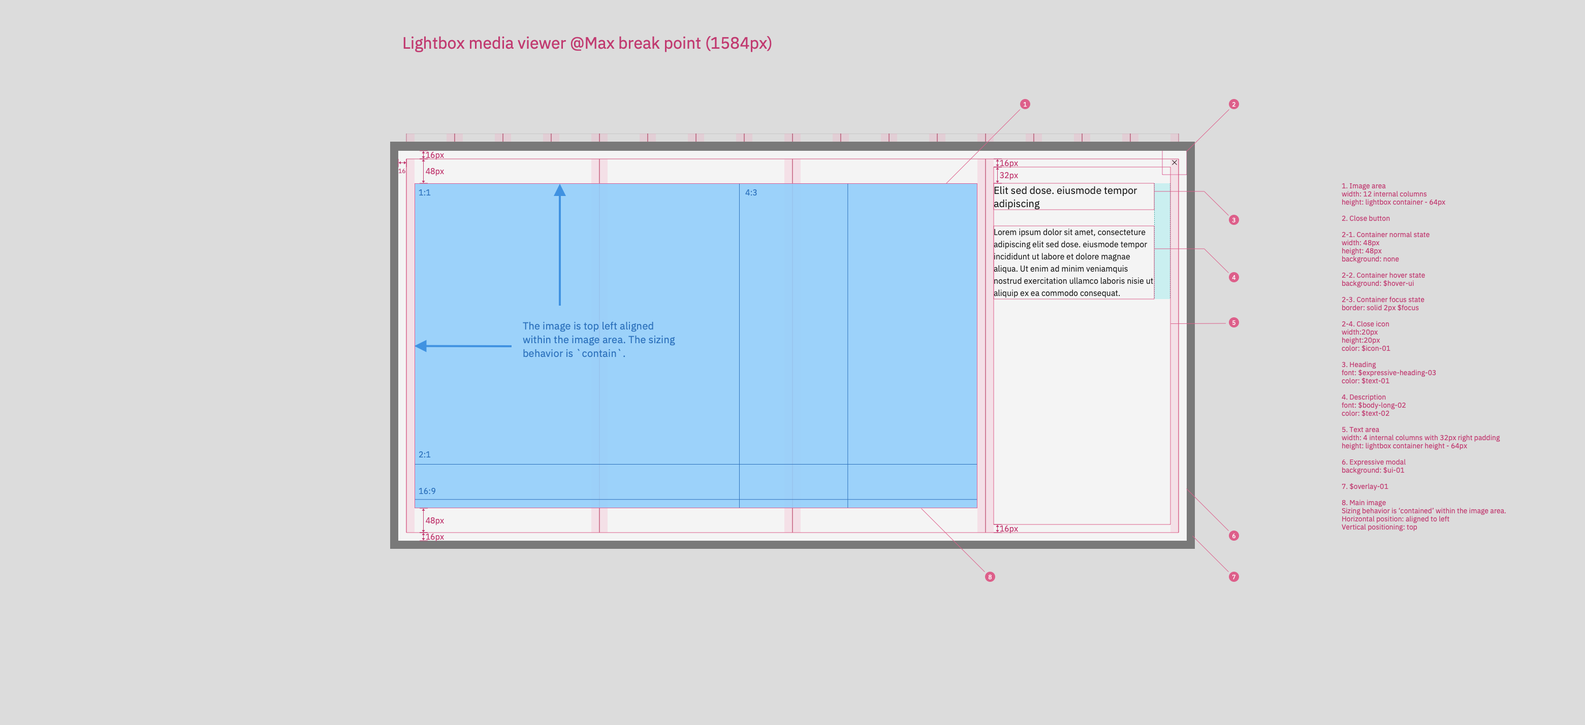
Task: Click the 'color: $icon-01' spec line
Action: (x=1366, y=348)
